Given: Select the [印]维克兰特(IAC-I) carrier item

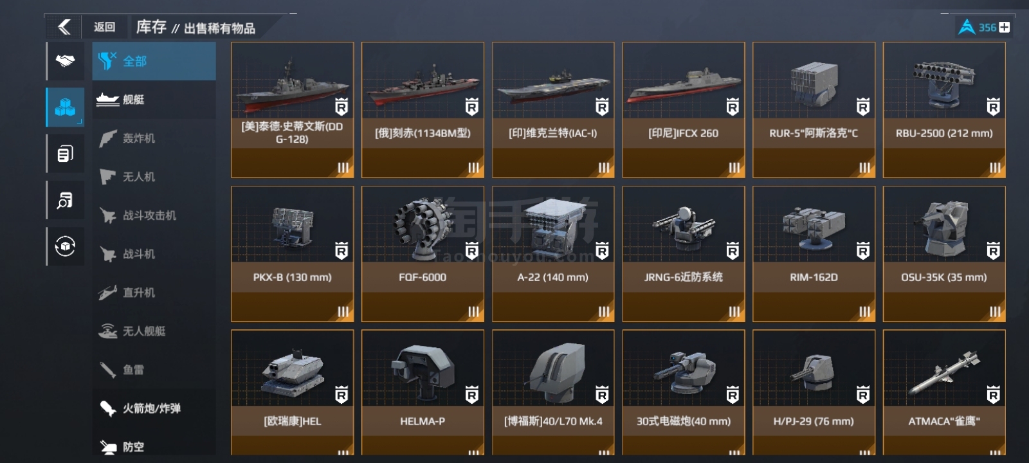Looking at the screenshot, I should click(x=553, y=110).
